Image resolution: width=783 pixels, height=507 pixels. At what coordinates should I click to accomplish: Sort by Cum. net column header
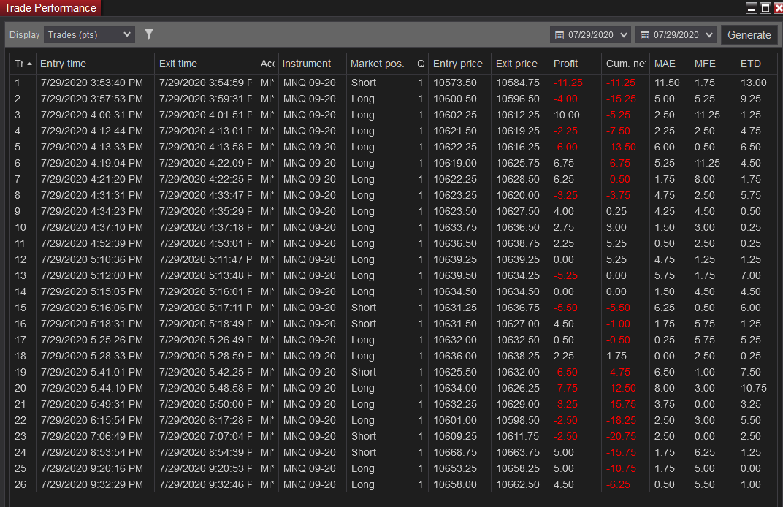pyautogui.click(x=626, y=64)
